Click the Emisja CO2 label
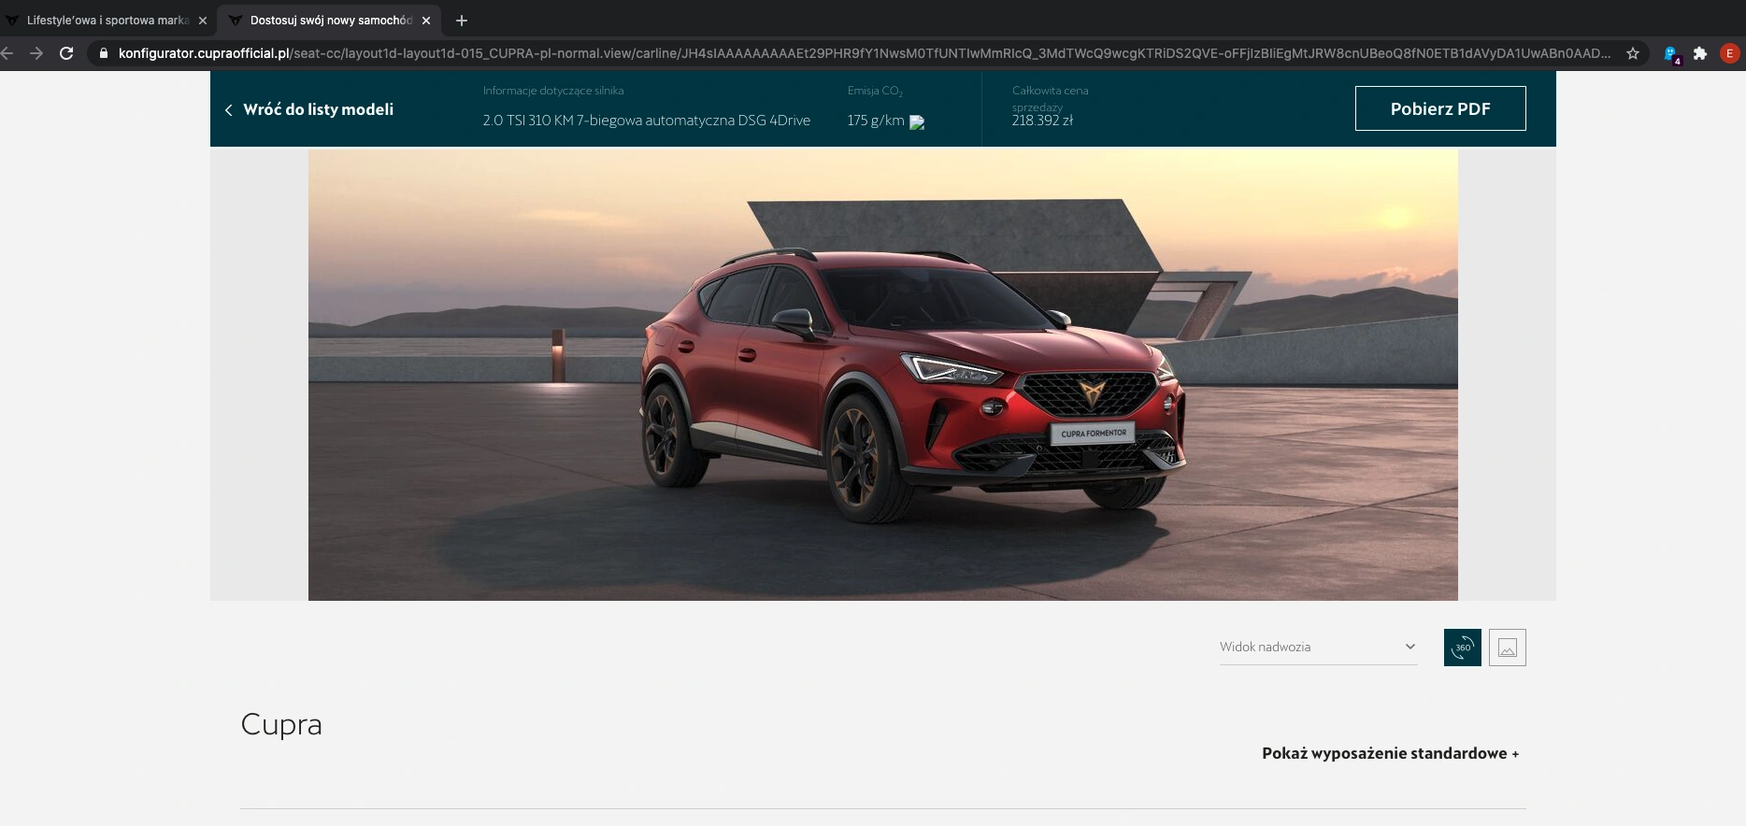 pyautogui.click(x=875, y=91)
